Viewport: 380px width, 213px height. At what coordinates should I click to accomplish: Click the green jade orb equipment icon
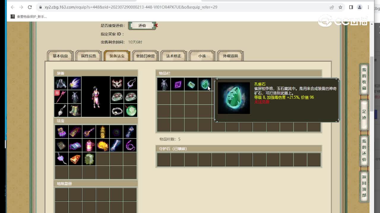[131, 110]
